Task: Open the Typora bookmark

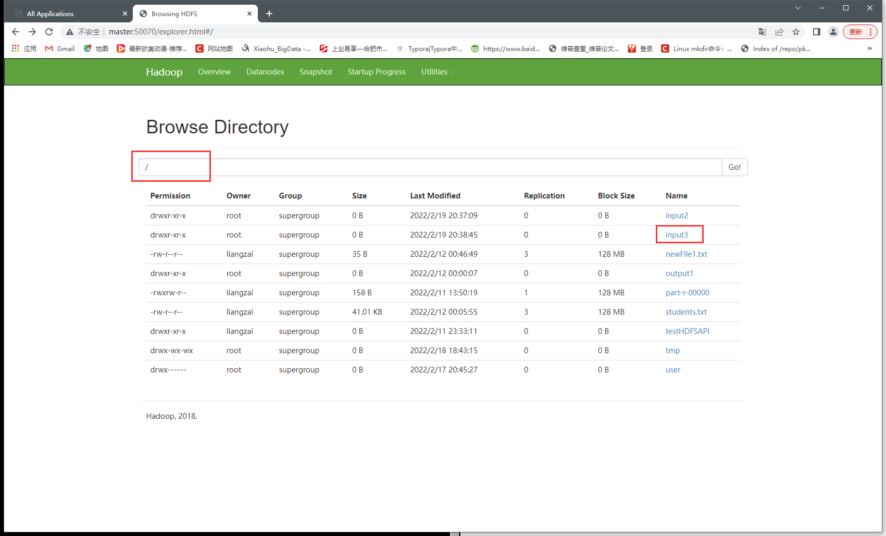Action: click(429, 48)
